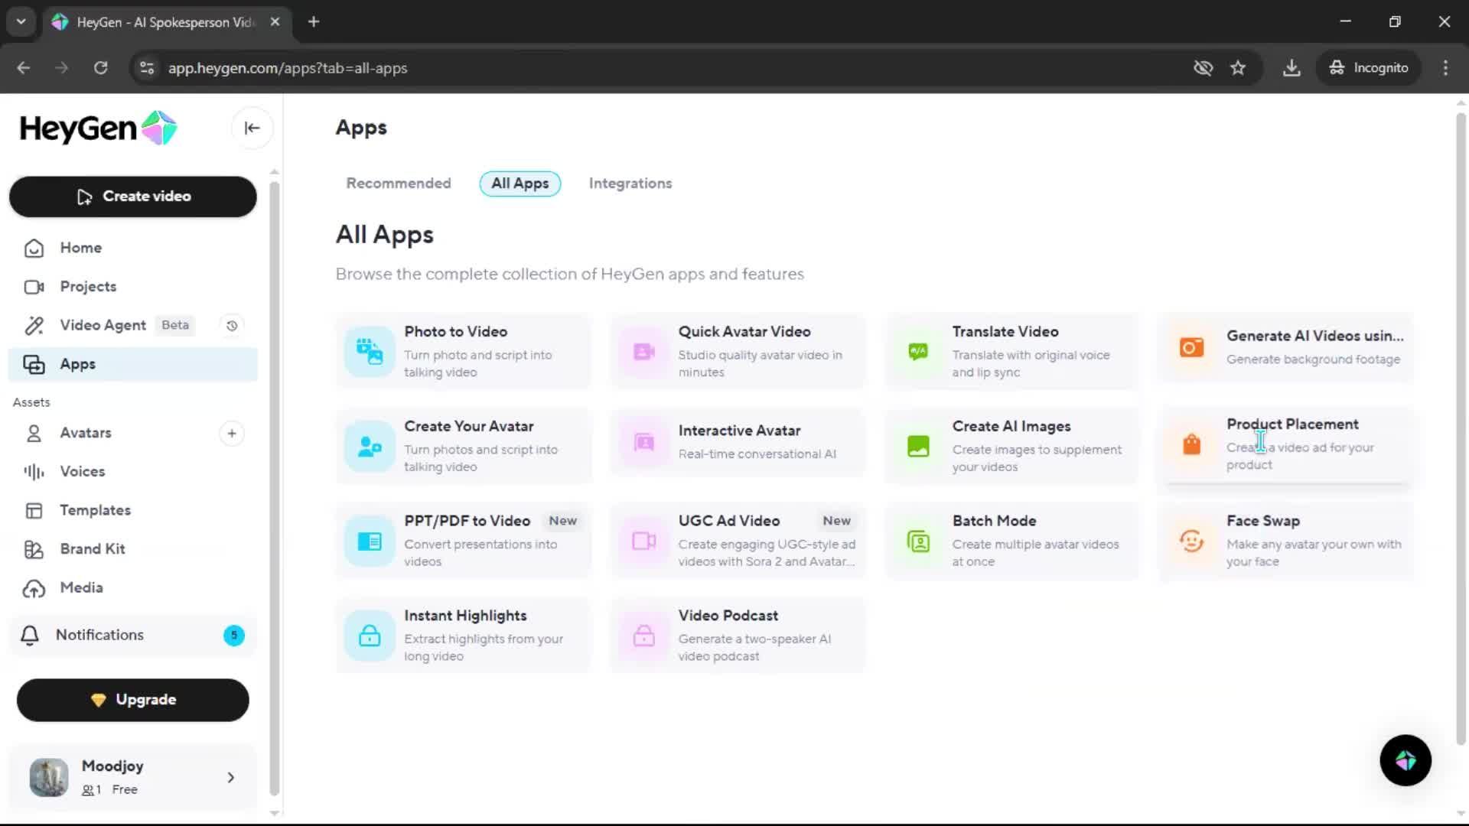Click the Translate Video icon
The width and height of the screenshot is (1469, 826).
tap(918, 351)
